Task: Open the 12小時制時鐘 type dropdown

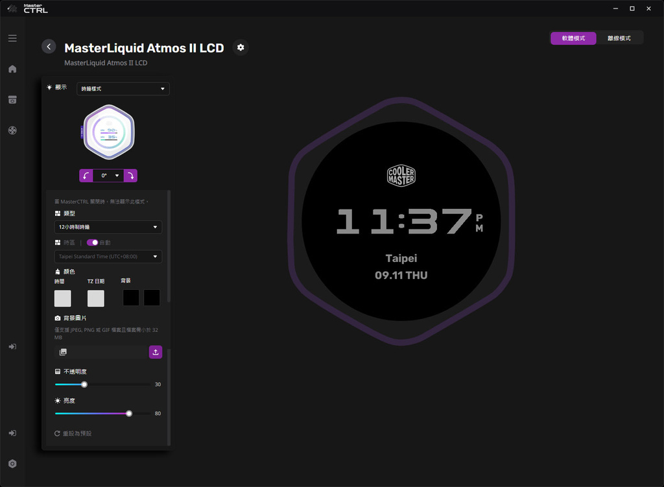Action: [x=108, y=227]
